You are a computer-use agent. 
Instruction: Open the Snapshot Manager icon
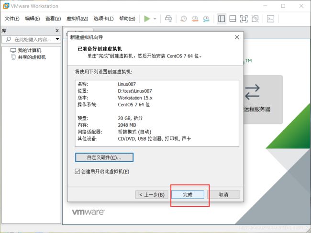tap(206, 19)
